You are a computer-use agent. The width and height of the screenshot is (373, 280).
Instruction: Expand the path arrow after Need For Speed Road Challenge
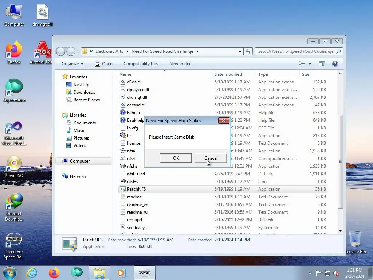(x=197, y=51)
